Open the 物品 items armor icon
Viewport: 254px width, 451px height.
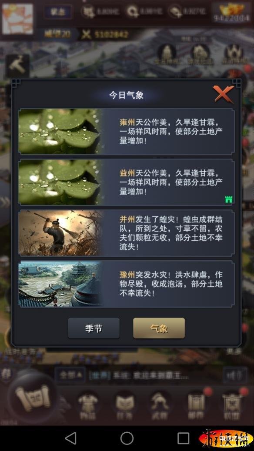(x=87, y=406)
